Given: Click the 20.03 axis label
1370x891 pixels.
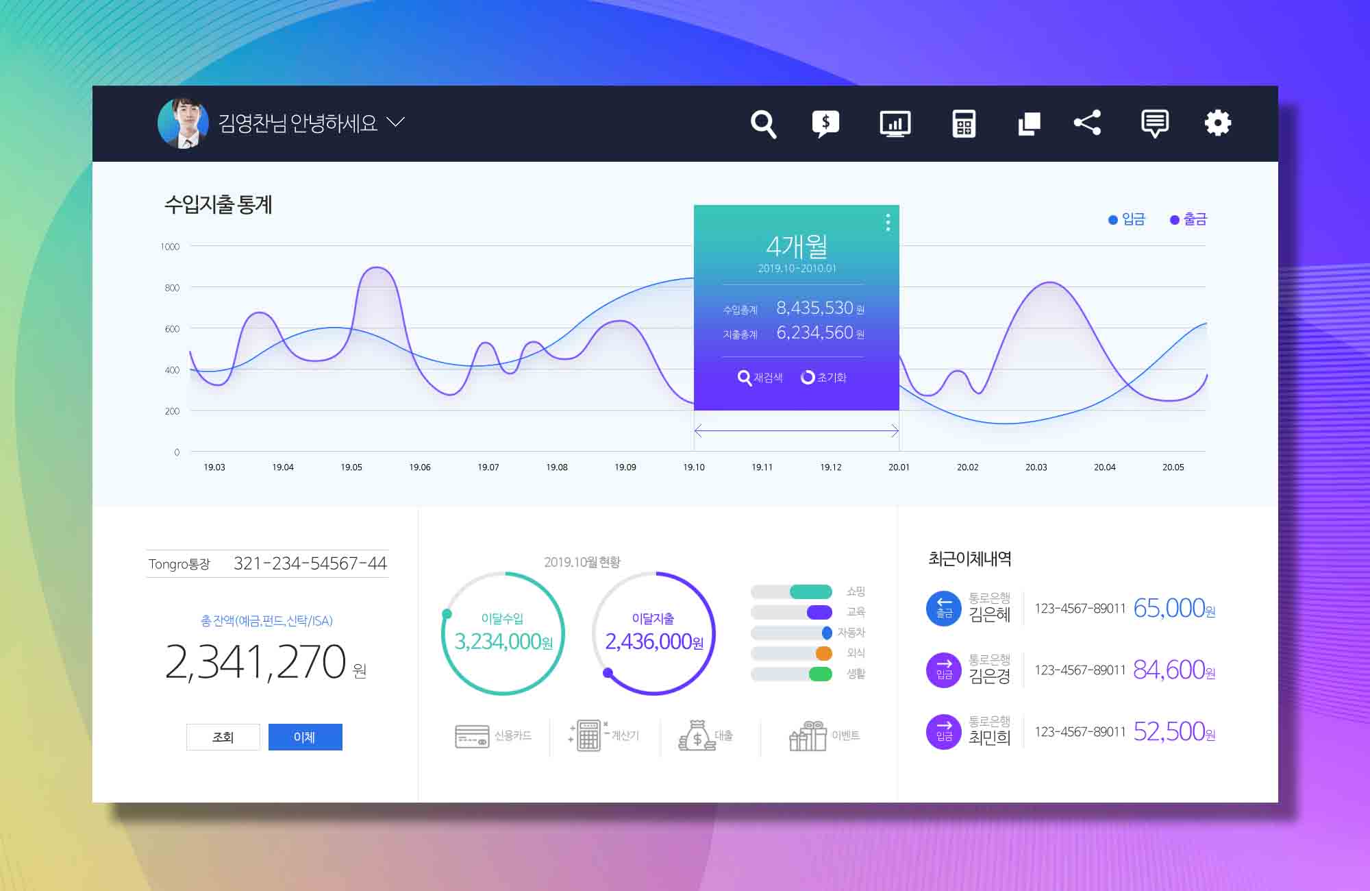Looking at the screenshot, I should click(x=1036, y=467).
